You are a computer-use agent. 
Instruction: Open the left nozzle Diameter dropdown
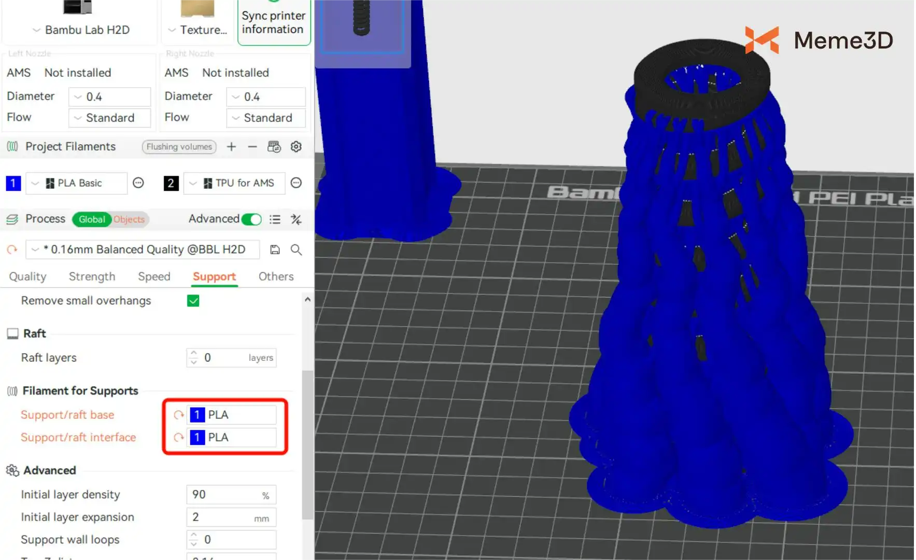(109, 97)
